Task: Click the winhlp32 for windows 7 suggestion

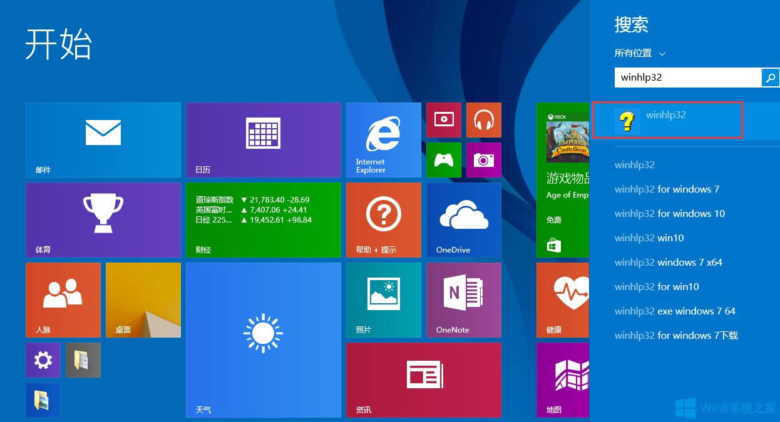Action: click(x=667, y=189)
